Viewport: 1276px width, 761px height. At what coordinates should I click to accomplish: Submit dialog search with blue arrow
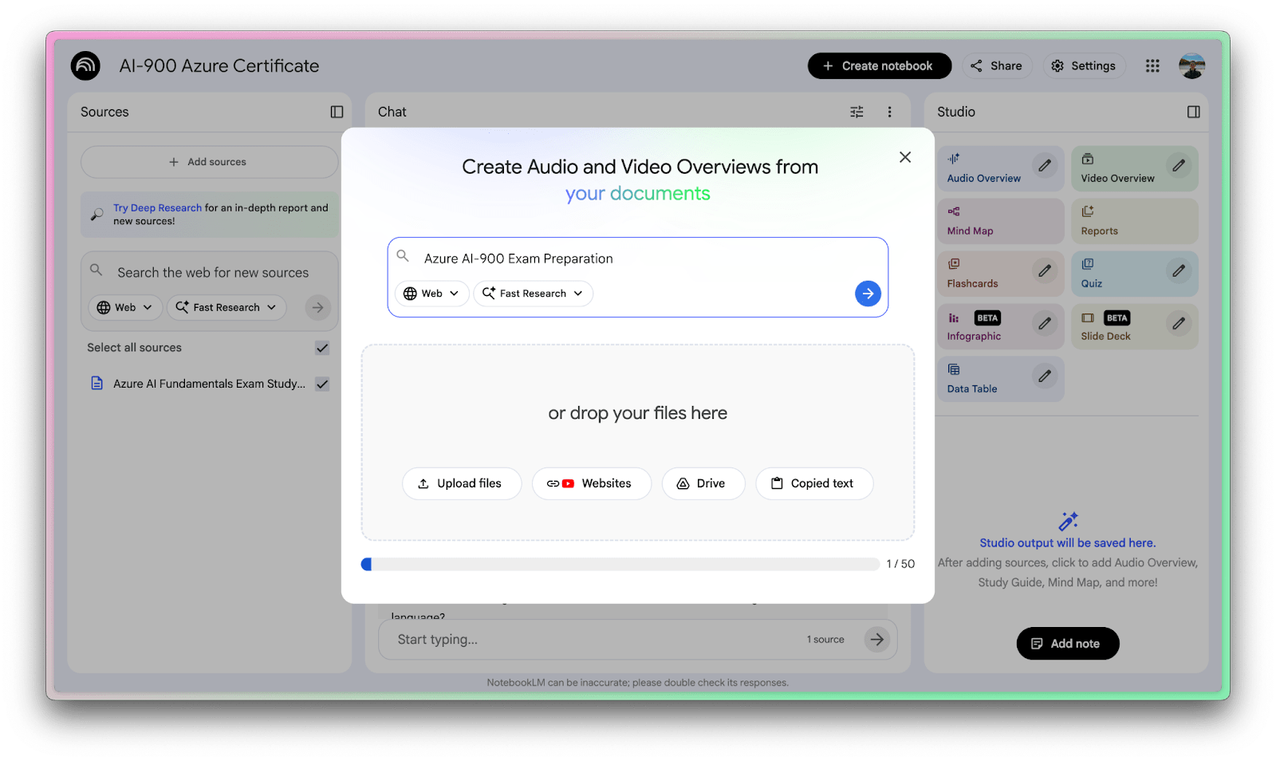[x=868, y=294]
